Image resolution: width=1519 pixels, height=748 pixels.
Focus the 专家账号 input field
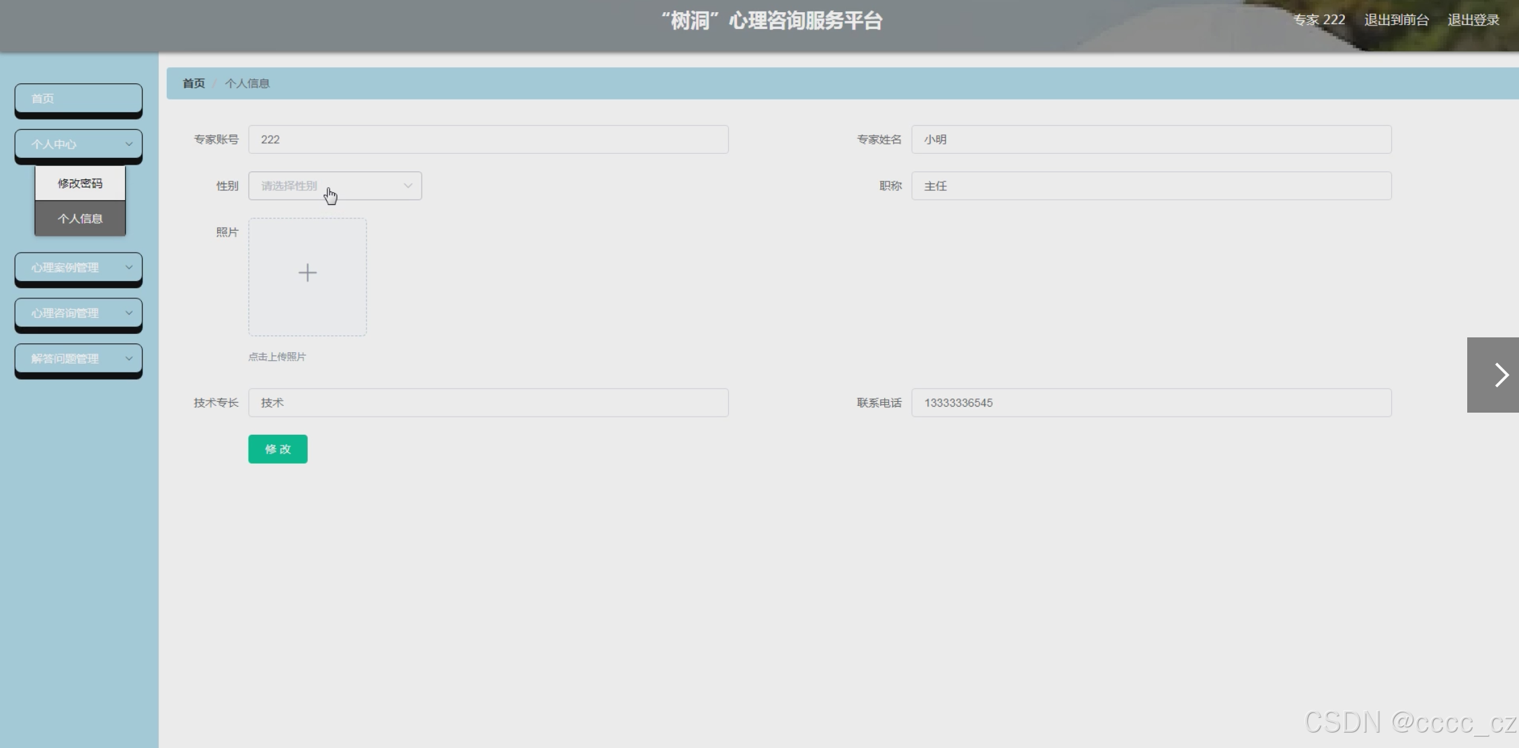[488, 140]
